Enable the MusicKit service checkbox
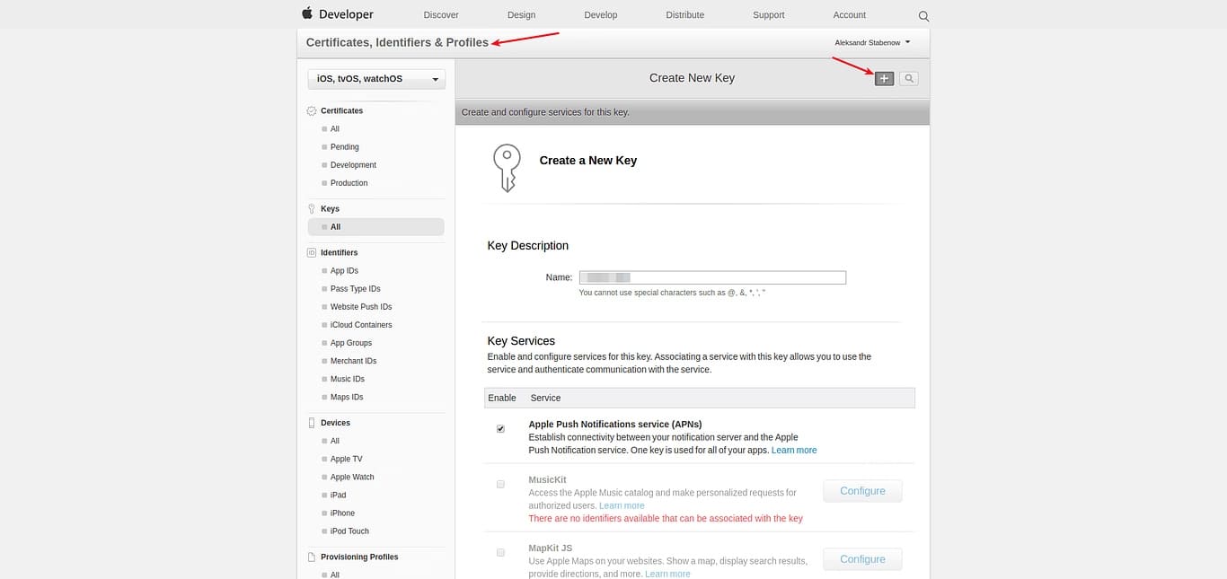 [x=500, y=484]
